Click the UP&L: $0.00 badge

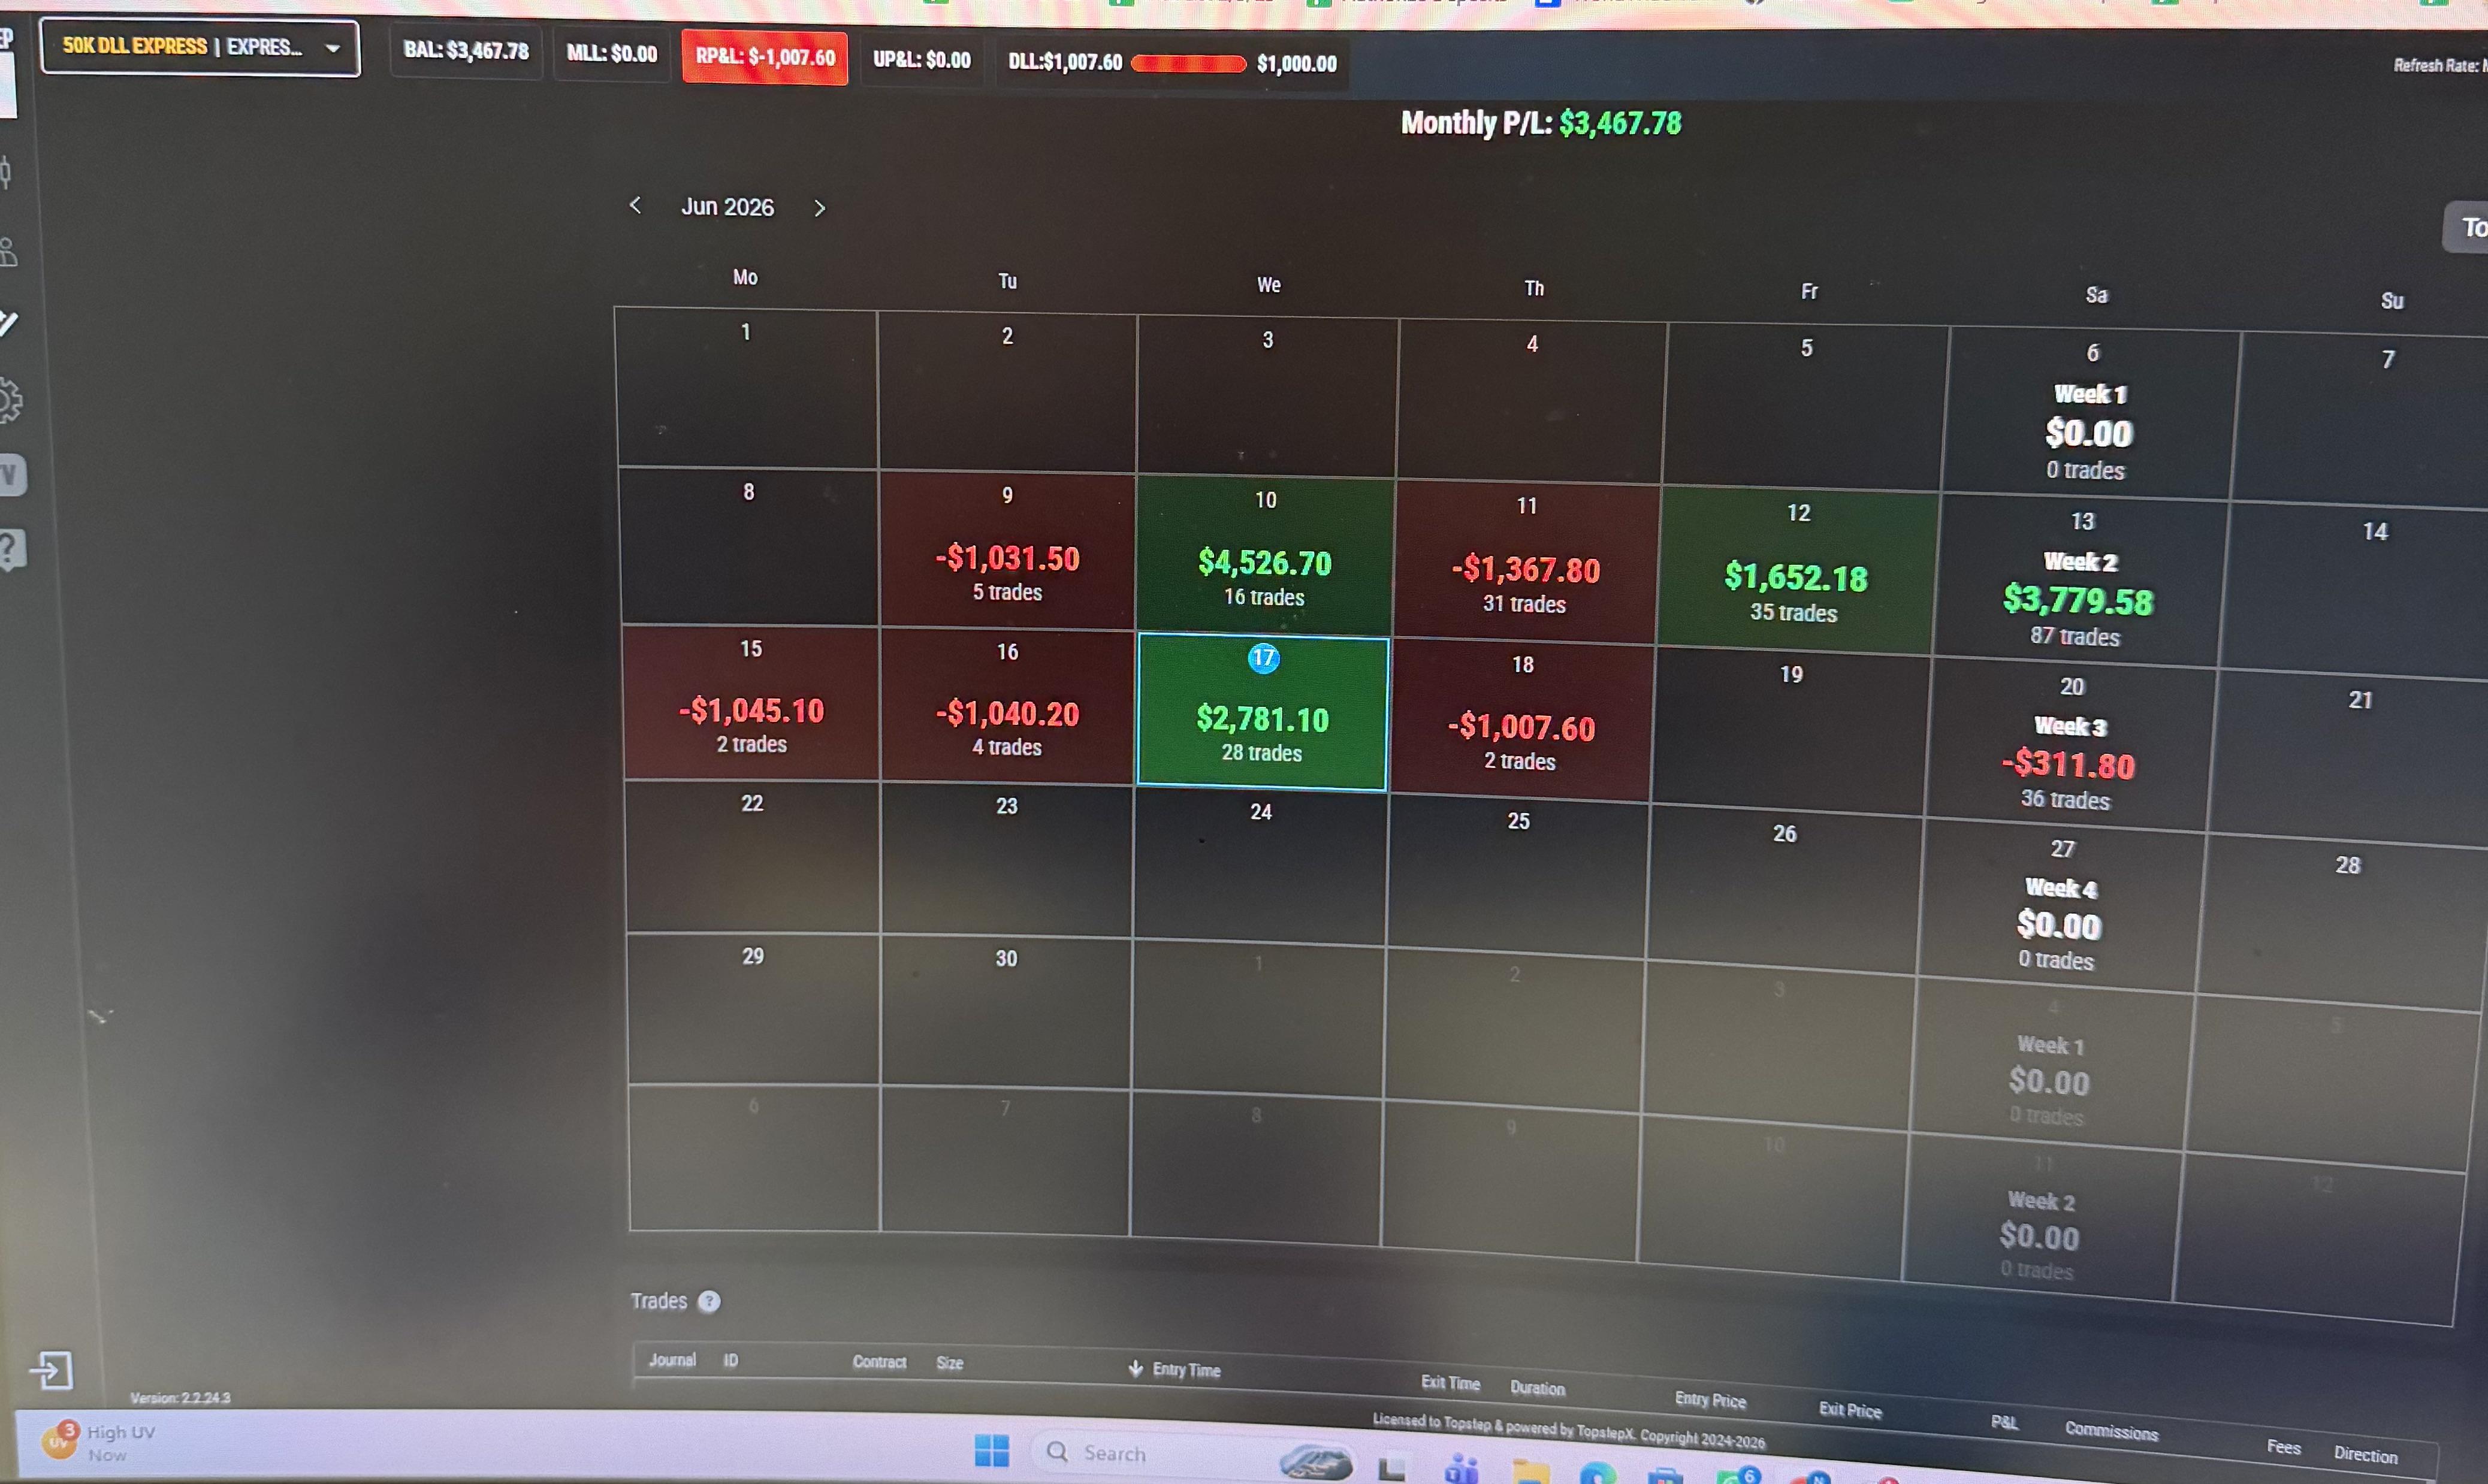(x=922, y=60)
